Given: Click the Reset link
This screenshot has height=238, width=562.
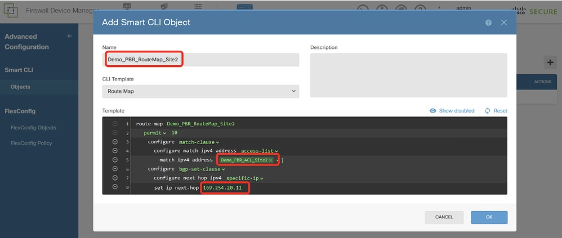Looking at the screenshot, I should click(x=501, y=111).
